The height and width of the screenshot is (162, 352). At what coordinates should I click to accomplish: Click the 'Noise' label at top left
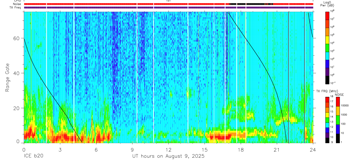click(x=17, y=4)
